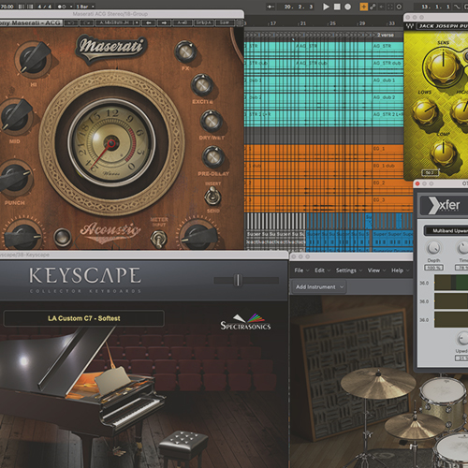The height and width of the screenshot is (468, 468).
Task: Click the top band meter in OTT
Action: click(451, 283)
